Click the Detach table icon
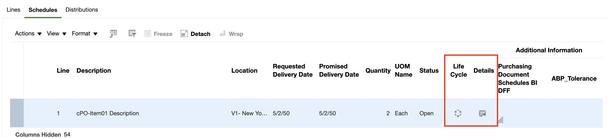608x138 pixels. coord(184,34)
